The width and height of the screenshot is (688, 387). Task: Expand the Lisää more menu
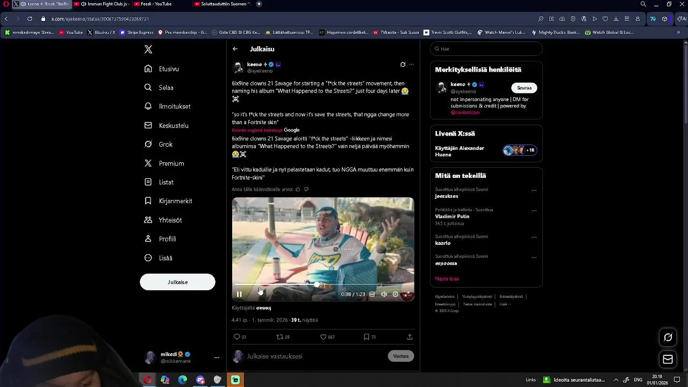pyautogui.click(x=159, y=258)
